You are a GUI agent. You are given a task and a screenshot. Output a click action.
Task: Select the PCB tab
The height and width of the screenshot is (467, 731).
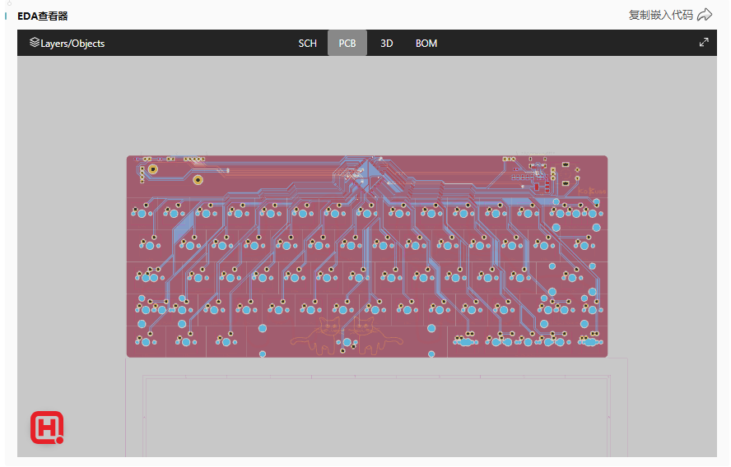point(347,43)
